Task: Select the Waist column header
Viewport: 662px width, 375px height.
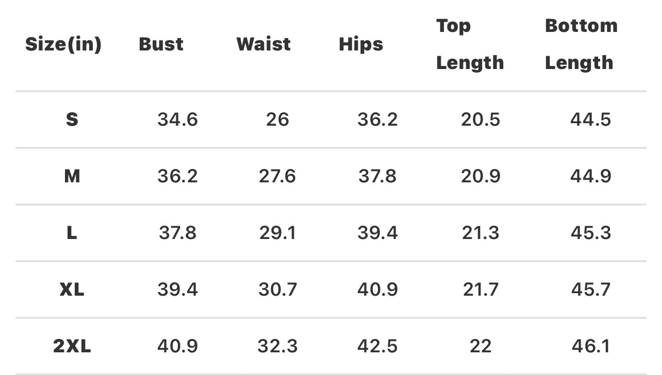Action: tap(263, 44)
